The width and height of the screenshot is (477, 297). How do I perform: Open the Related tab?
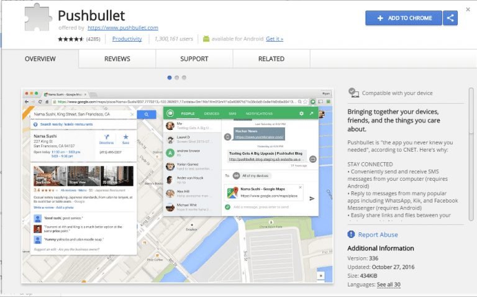point(271,59)
